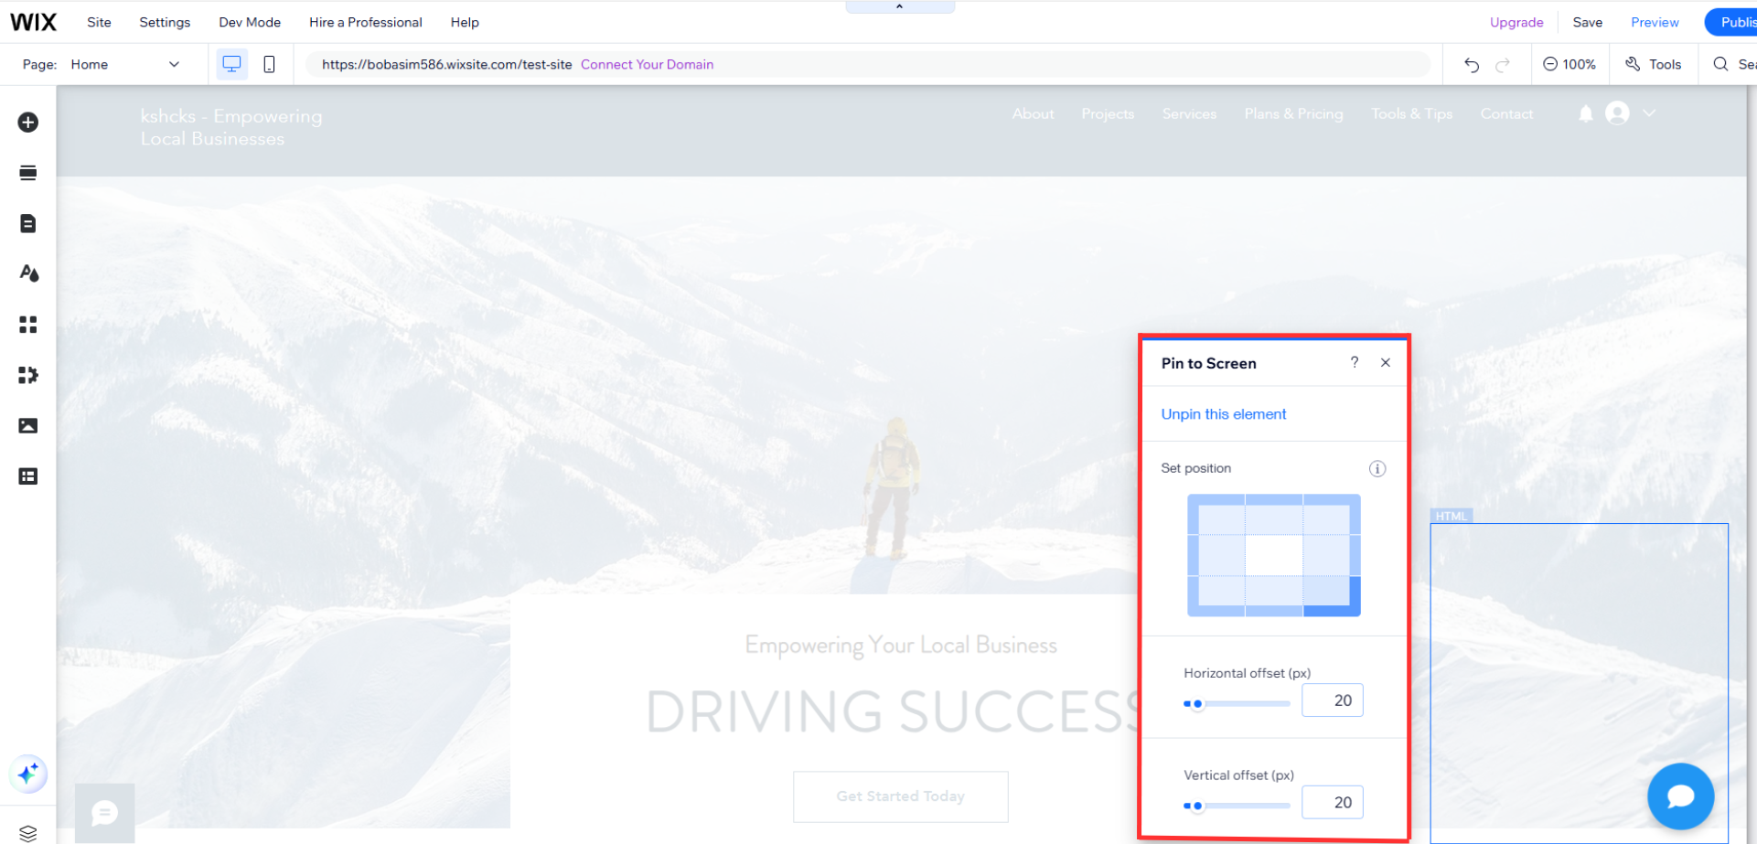1757x844 pixels.
Task: Click the Vertical offset value field
Action: (1332, 802)
